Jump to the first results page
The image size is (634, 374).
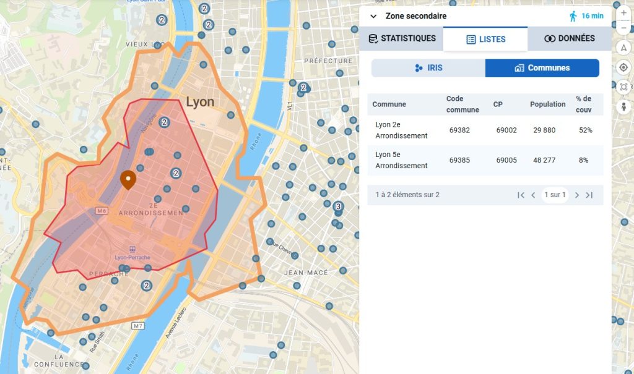(x=521, y=195)
